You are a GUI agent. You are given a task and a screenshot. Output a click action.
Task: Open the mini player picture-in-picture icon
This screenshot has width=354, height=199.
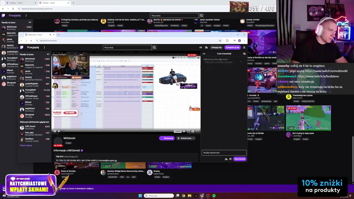pyautogui.click(x=188, y=131)
